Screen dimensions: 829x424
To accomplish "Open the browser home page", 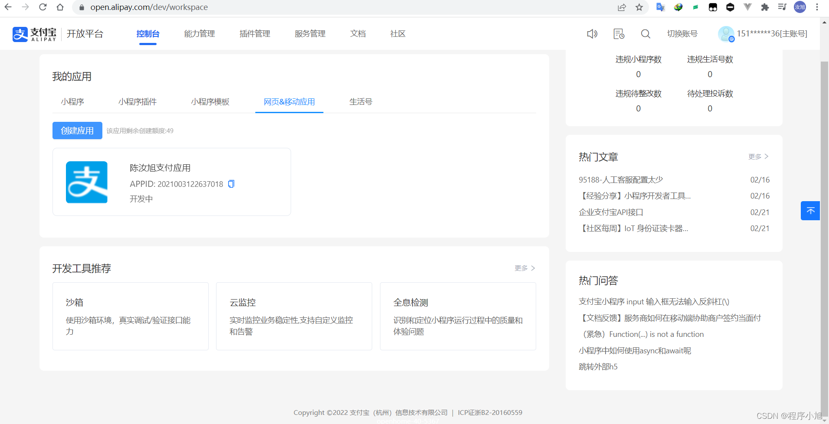I will coord(60,7).
